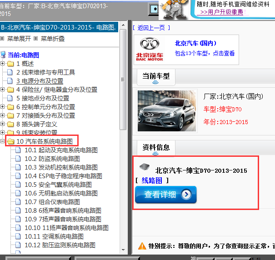Open the 线路图 link
275x260 pixels.
152,180
